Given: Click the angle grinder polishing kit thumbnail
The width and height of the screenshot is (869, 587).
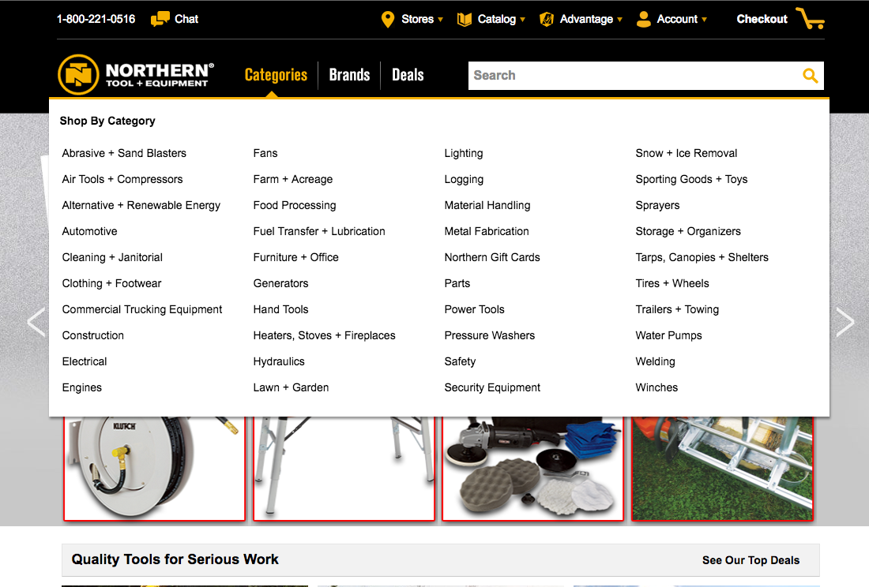Looking at the screenshot, I should point(532,467).
